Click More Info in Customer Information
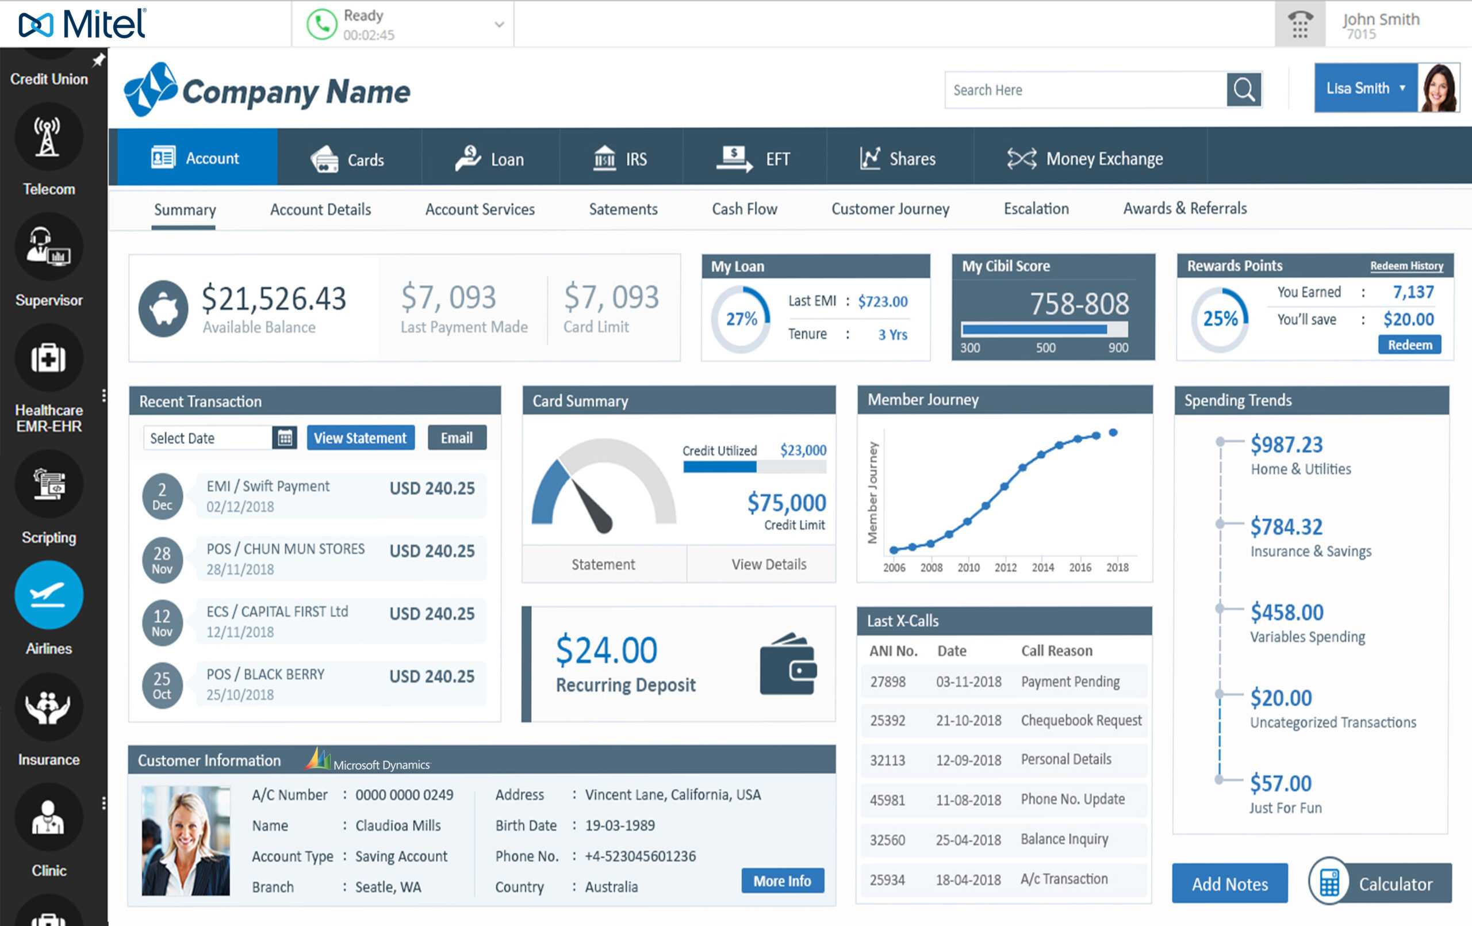 click(x=783, y=881)
